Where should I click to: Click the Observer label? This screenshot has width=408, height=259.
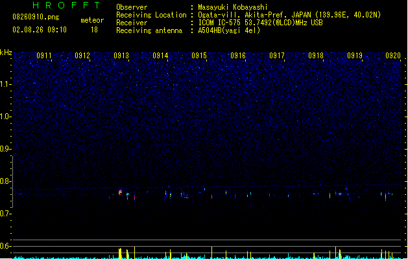[x=132, y=7]
